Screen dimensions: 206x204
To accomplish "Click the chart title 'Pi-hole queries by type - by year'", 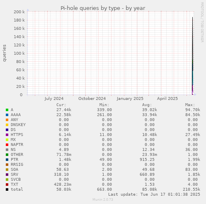I will point(103,8).
